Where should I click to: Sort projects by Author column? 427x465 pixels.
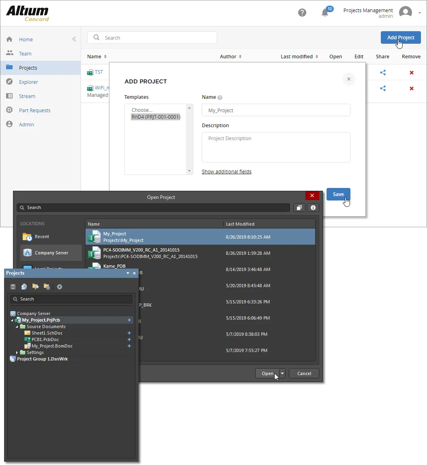(231, 57)
